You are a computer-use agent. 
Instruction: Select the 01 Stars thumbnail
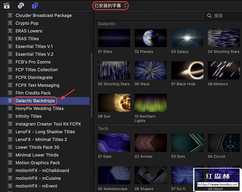coord(114,38)
